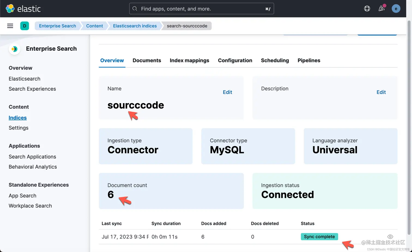
Task: Click the Connector ingestion type value
Action: coord(133,150)
